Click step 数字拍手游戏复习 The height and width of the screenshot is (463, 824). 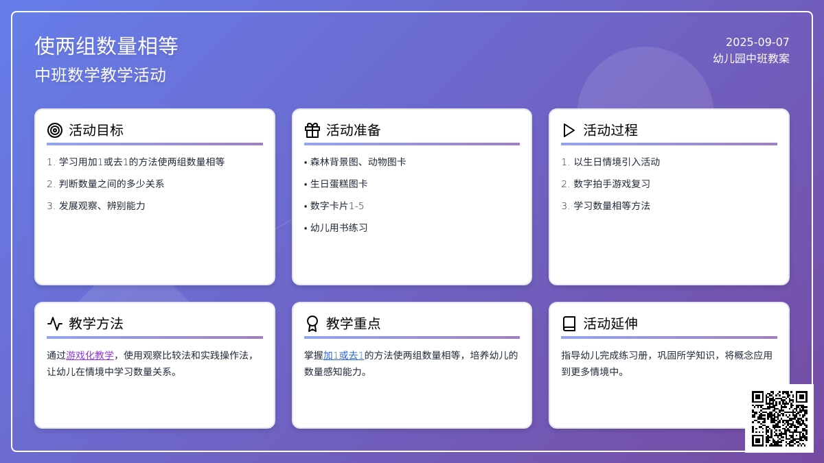[x=612, y=184]
